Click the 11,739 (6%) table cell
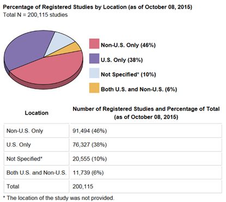Screen dimensions: 226x202 (x=145, y=173)
